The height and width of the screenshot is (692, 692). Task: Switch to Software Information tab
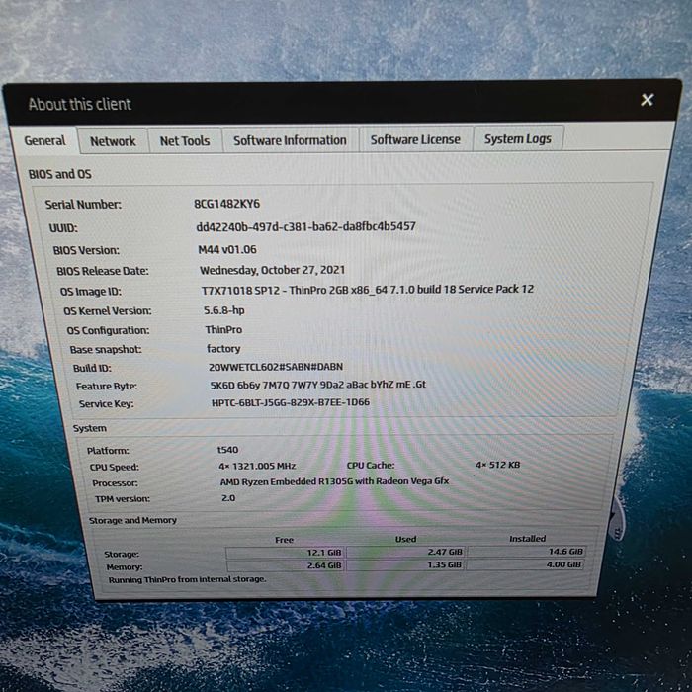tap(290, 140)
